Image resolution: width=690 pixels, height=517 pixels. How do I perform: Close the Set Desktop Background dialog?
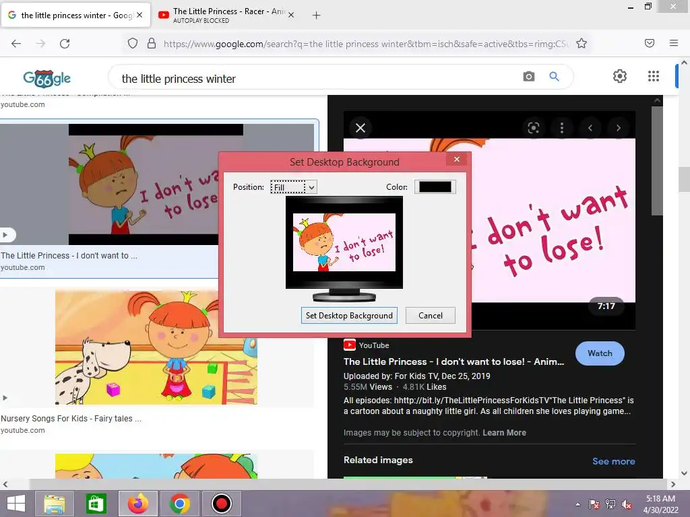click(457, 159)
